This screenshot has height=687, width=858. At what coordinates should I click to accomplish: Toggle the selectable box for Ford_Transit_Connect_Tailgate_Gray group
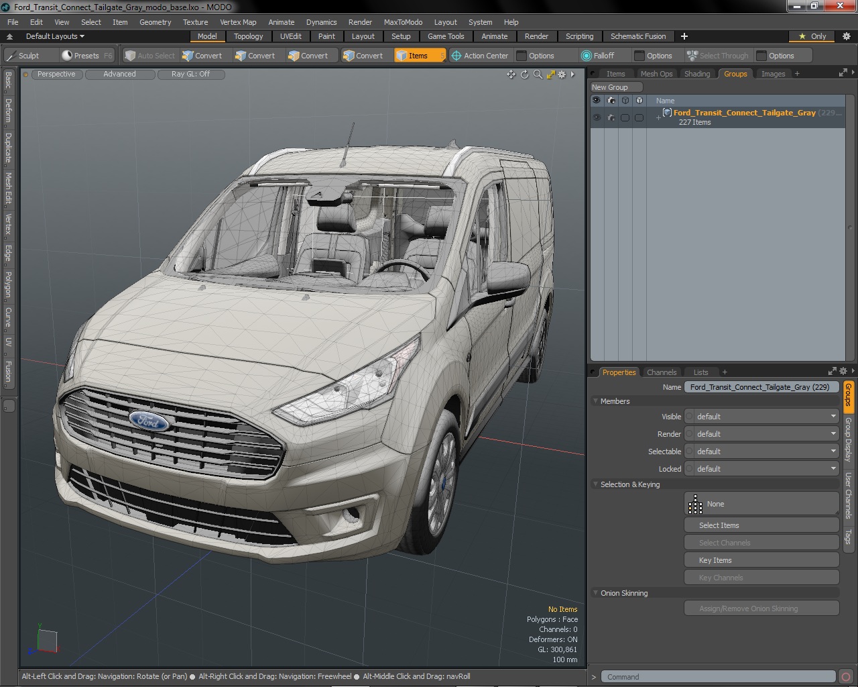[625, 117]
